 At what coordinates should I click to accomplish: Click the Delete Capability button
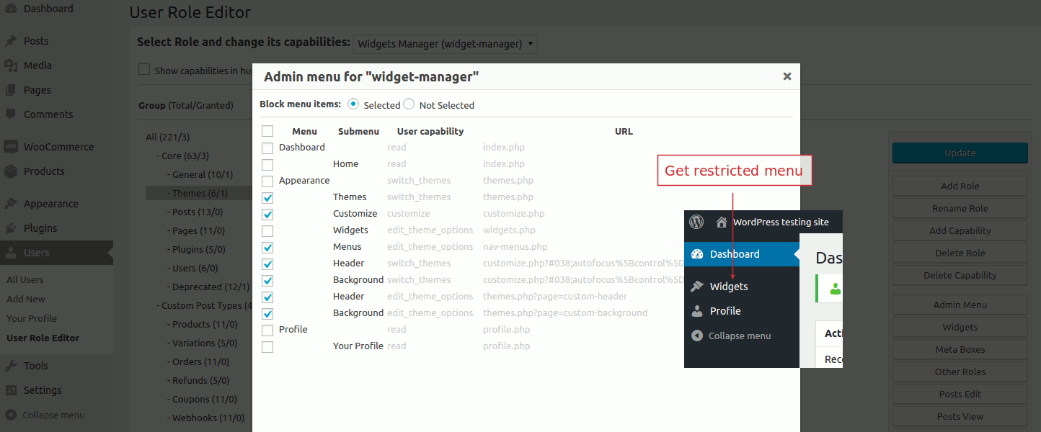pyautogui.click(x=960, y=275)
